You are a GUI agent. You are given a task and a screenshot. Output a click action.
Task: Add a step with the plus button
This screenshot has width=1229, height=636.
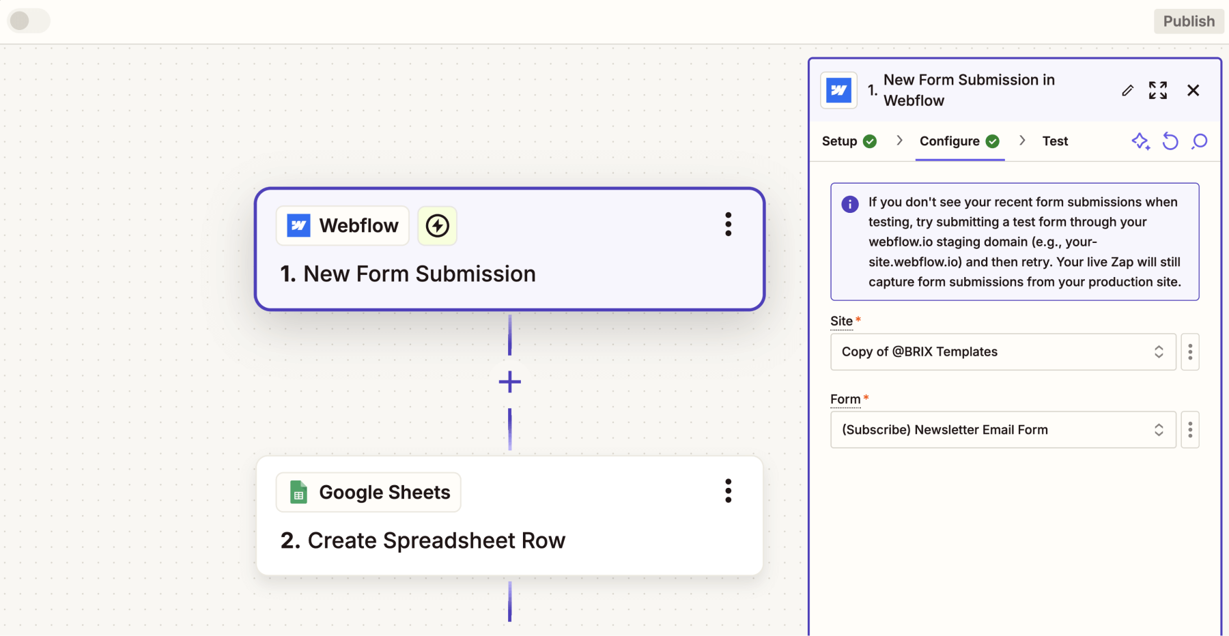[509, 381]
